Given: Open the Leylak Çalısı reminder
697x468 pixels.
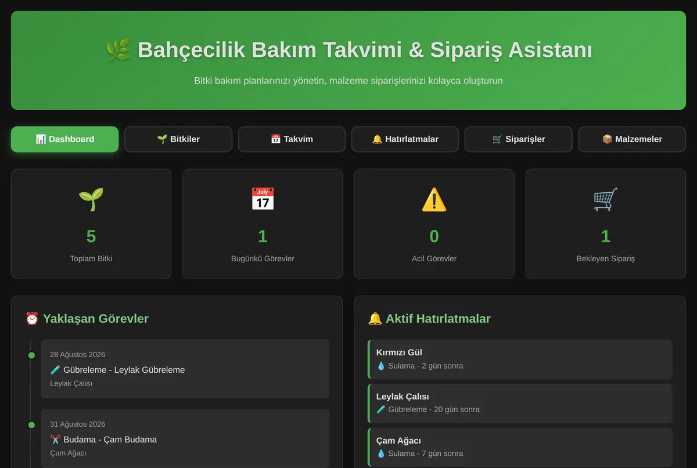Looking at the screenshot, I should [x=520, y=404].
